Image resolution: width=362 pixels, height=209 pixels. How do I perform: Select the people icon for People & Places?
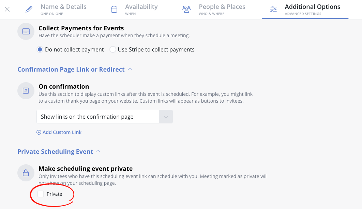pos(187,9)
